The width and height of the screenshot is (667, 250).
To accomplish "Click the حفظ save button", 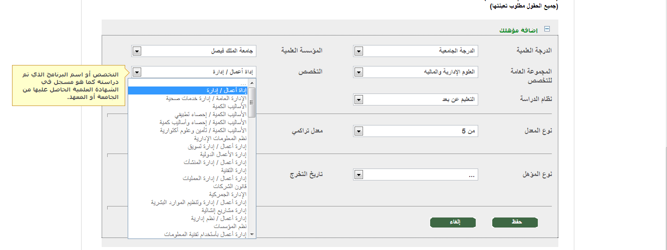I will [x=515, y=222].
